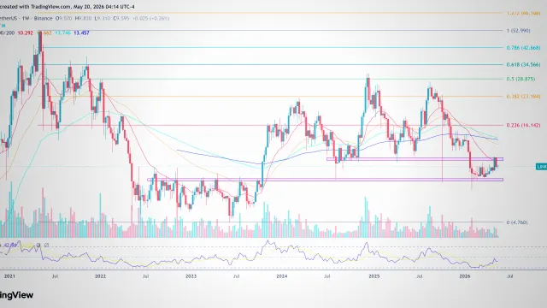
Task: Click the 0.786 (42.668) Fibonacci level label
Action: coord(523,48)
